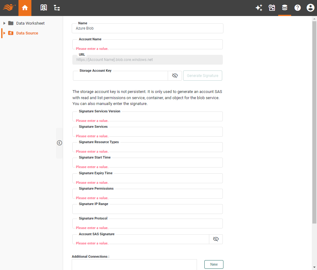Select Data Source in the sidebar

[x=27, y=33]
